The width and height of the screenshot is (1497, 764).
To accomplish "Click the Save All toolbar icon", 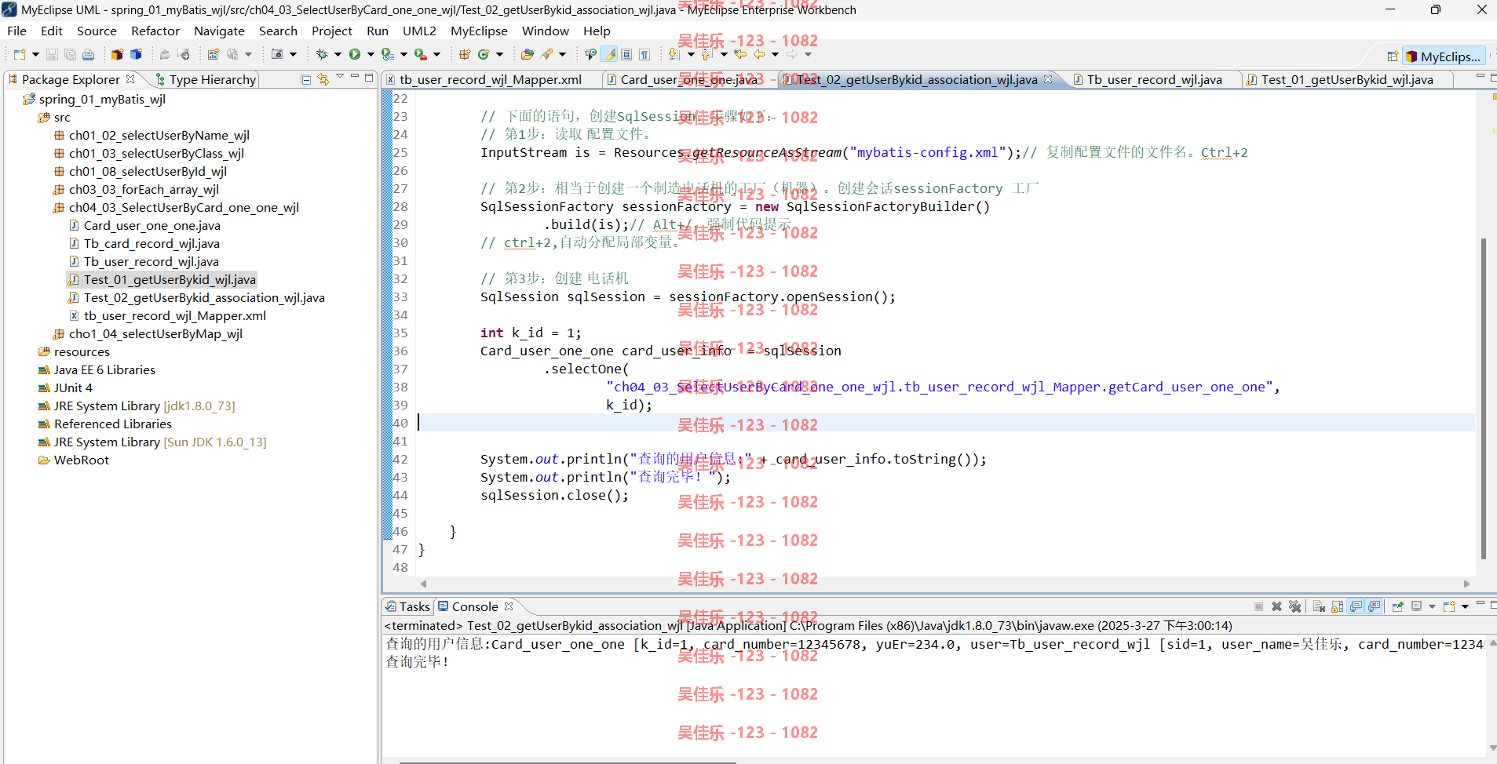I will [70, 54].
